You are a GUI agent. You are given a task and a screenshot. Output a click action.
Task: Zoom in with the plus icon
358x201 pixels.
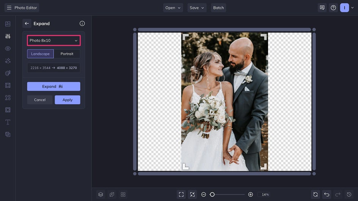tap(250, 195)
